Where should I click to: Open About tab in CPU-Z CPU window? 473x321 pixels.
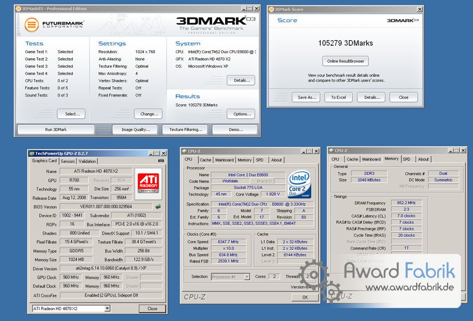[x=276, y=160]
